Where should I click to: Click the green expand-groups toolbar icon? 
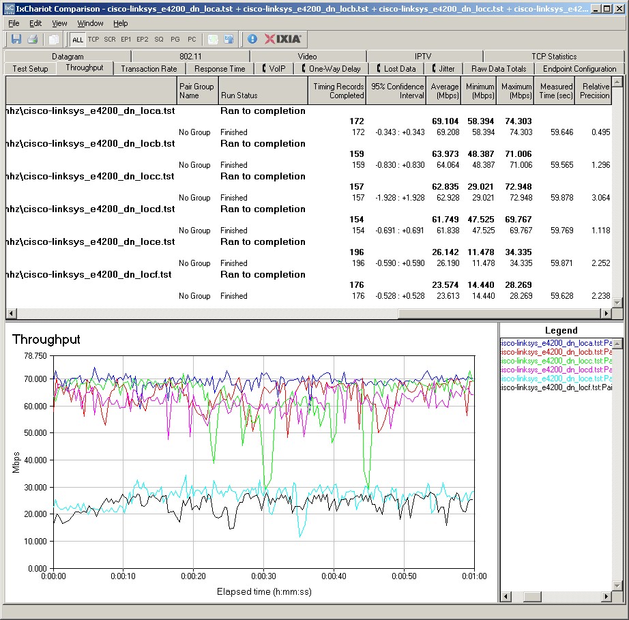click(x=213, y=40)
